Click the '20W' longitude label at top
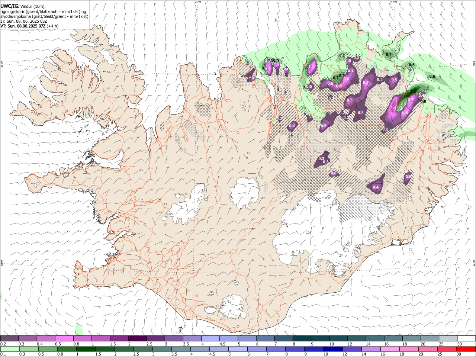The image size is (476, 357). click(198, 2)
